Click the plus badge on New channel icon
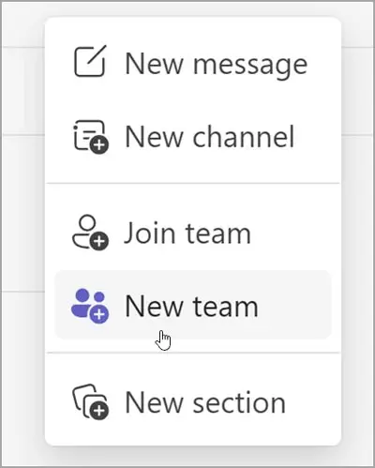The image size is (375, 468). tap(99, 144)
